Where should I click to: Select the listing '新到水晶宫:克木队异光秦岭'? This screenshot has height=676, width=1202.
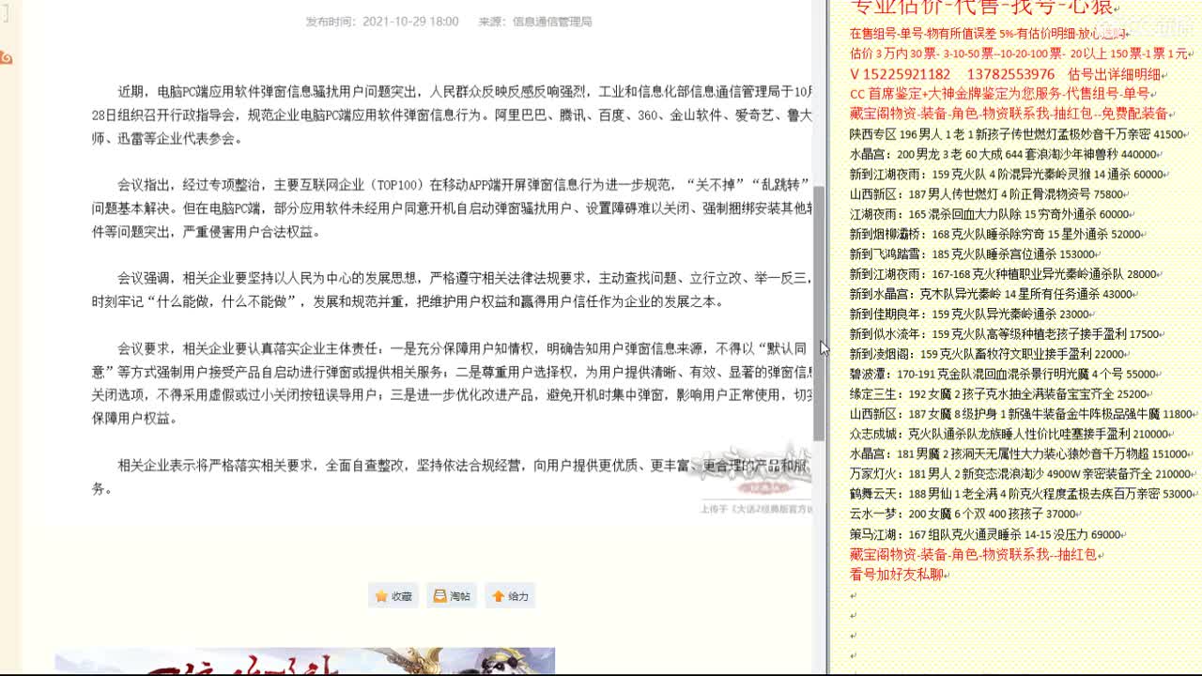992,294
